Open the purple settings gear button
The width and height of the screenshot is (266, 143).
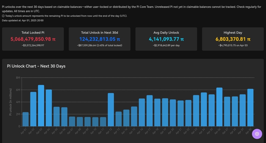point(257,134)
